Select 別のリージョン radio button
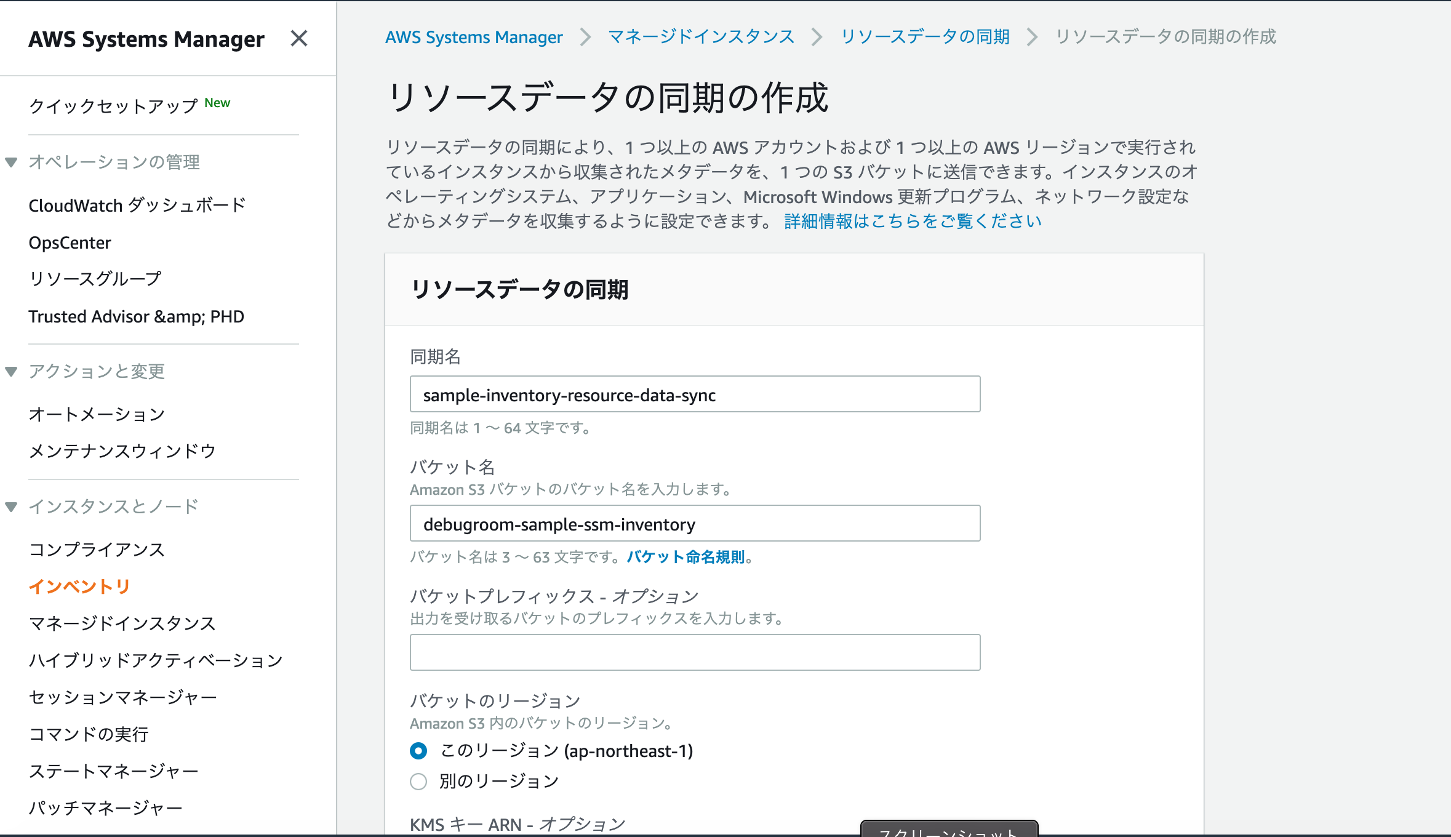Image resolution: width=1451 pixels, height=837 pixels. (x=418, y=782)
